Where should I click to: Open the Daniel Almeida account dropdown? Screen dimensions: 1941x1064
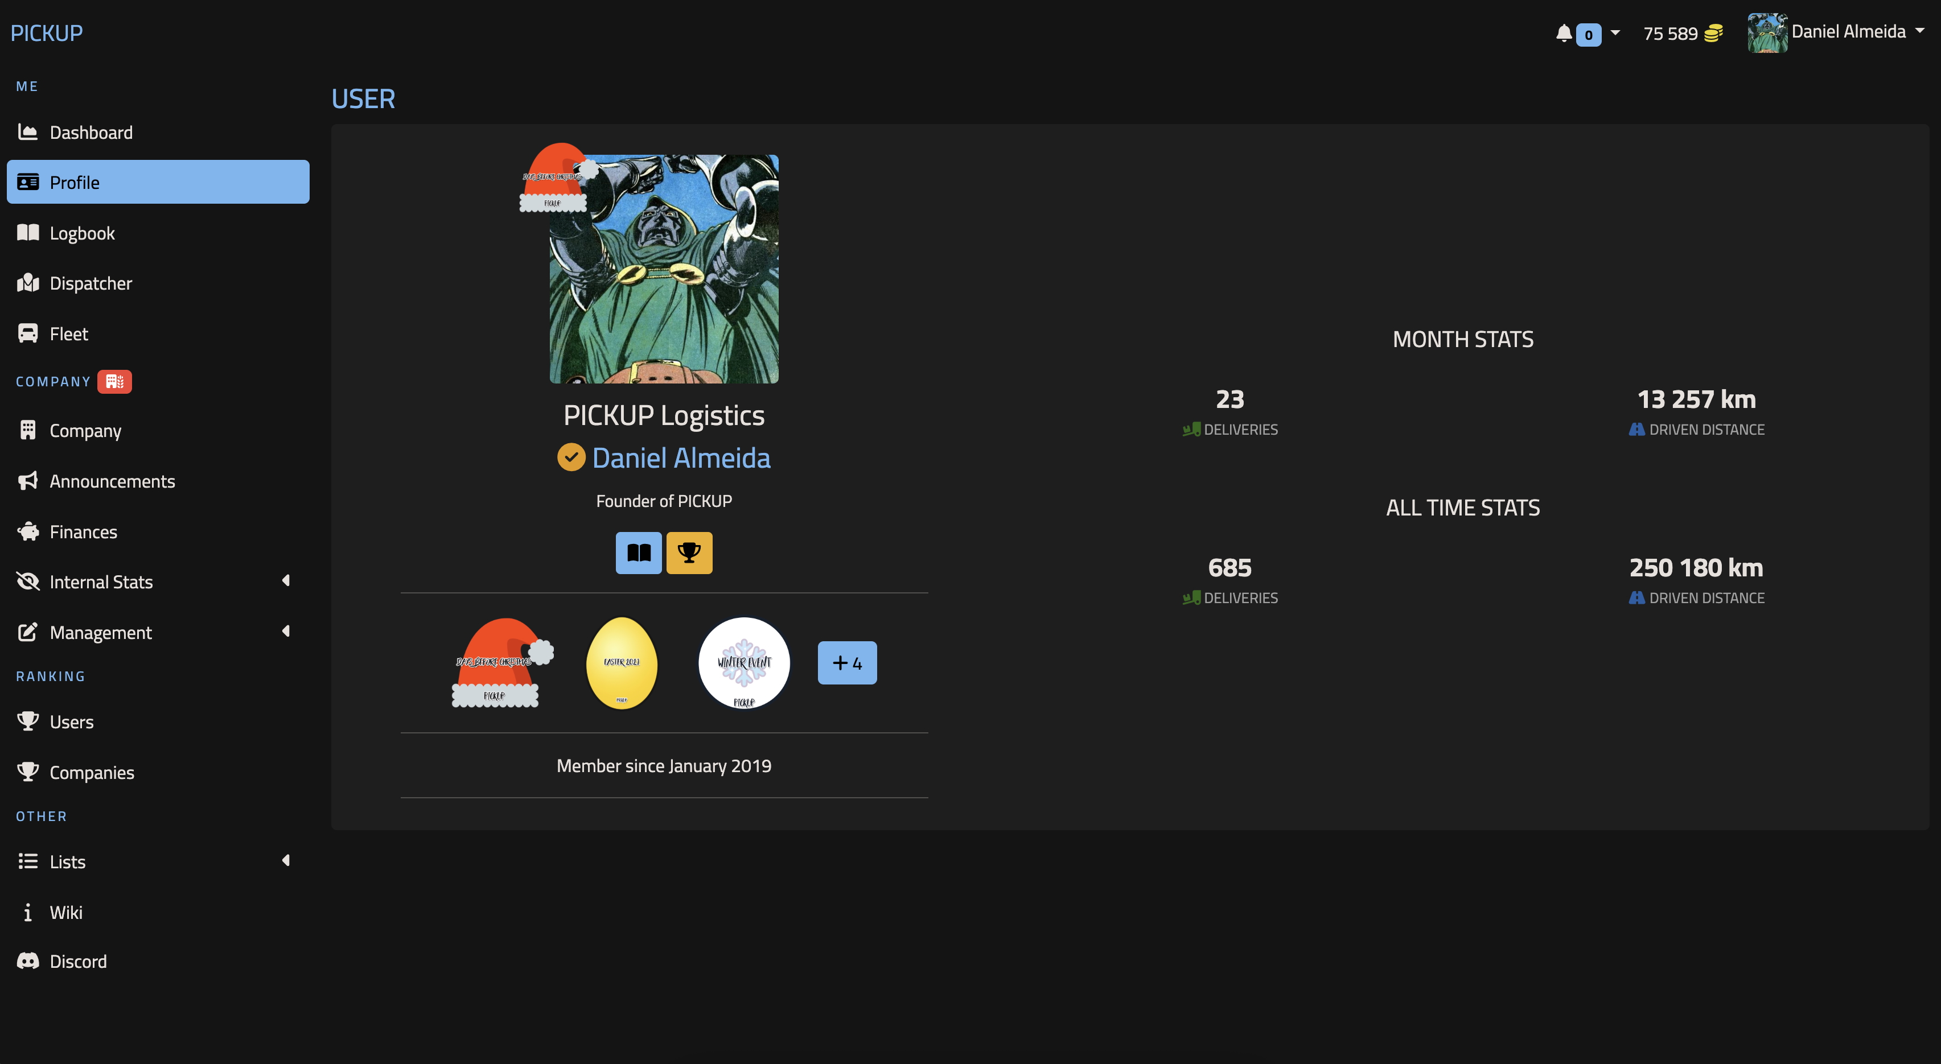tap(1848, 32)
